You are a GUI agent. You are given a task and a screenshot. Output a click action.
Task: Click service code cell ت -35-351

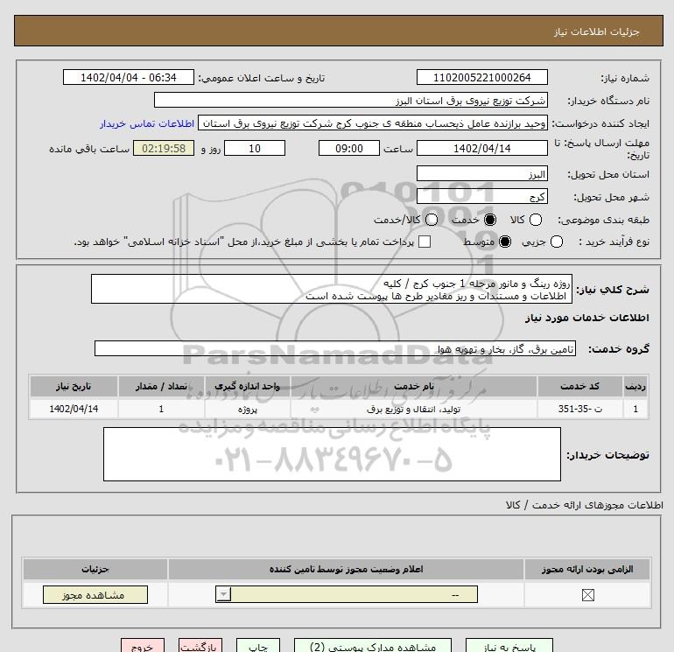(579, 409)
